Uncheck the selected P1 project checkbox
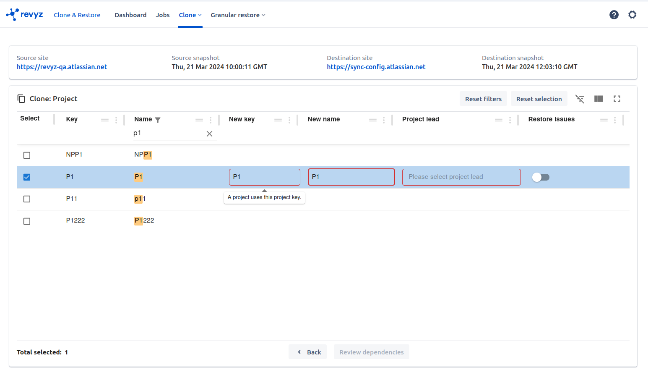Viewport: 648px width, 375px height. click(x=27, y=177)
